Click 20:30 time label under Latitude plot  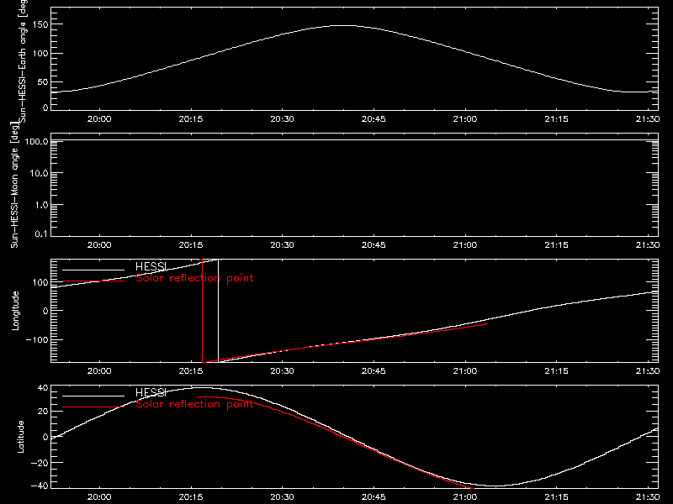coord(282,496)
